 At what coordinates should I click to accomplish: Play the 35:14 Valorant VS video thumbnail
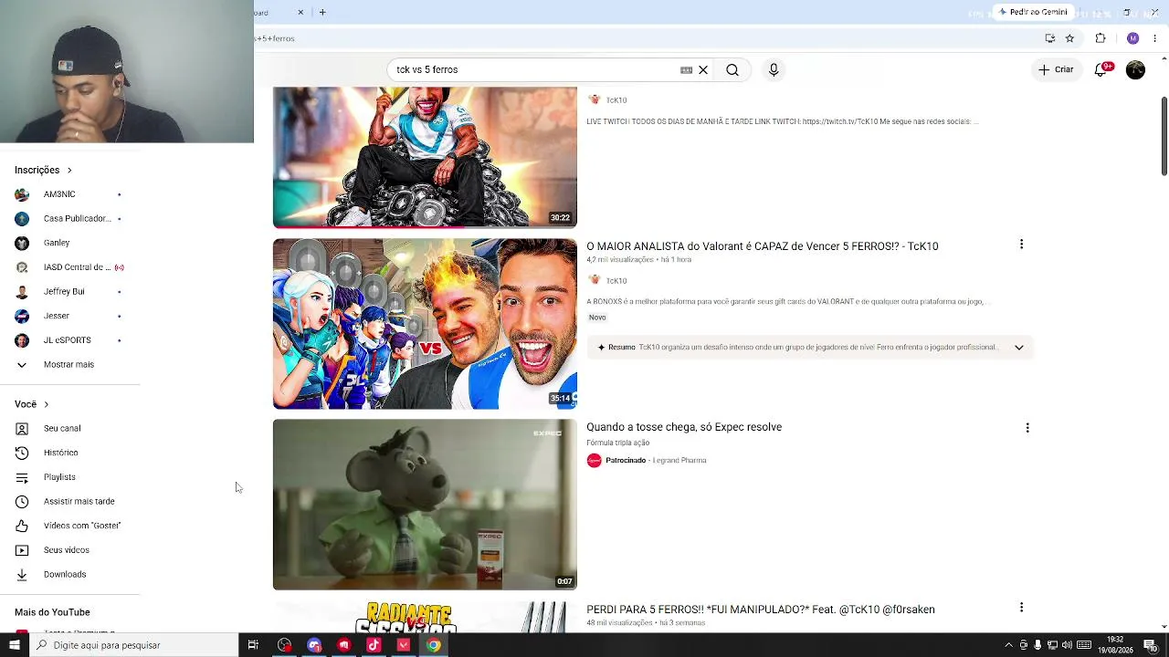click(425, 324)
